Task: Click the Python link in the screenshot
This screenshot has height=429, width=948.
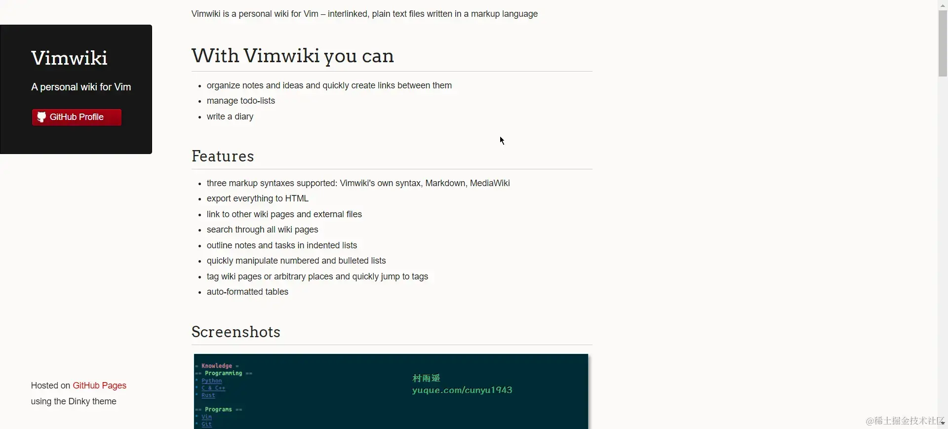Action: [x=211, y=381]
